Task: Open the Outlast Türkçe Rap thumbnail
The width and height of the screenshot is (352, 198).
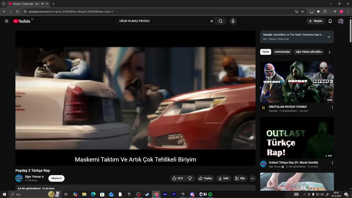Action: click(x=297, y=137)
